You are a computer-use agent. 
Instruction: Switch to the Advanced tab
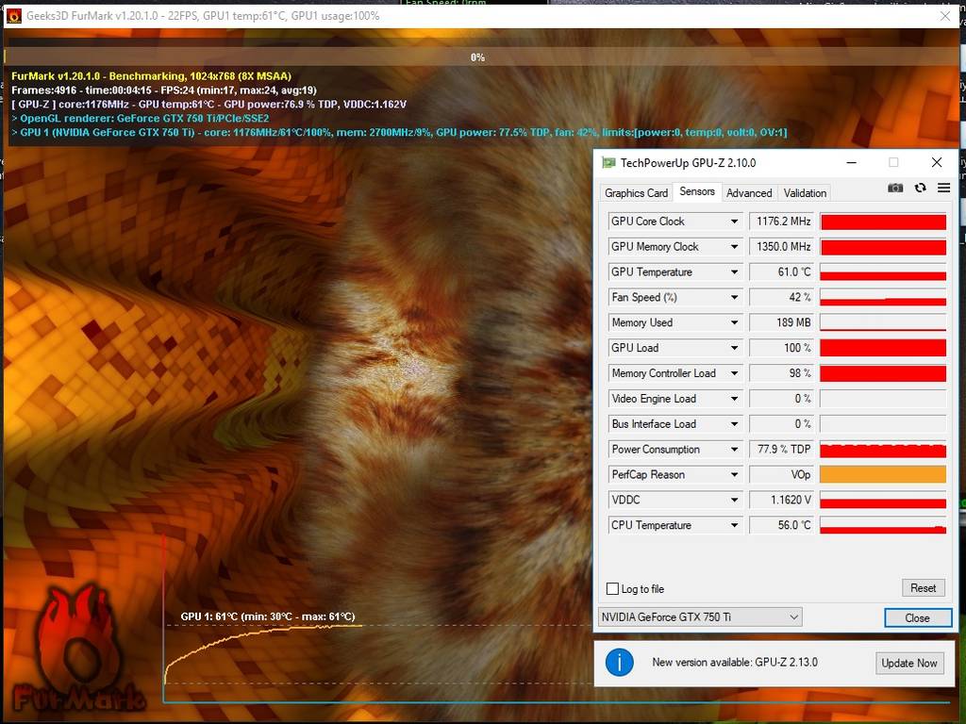[x=749, y=192]
